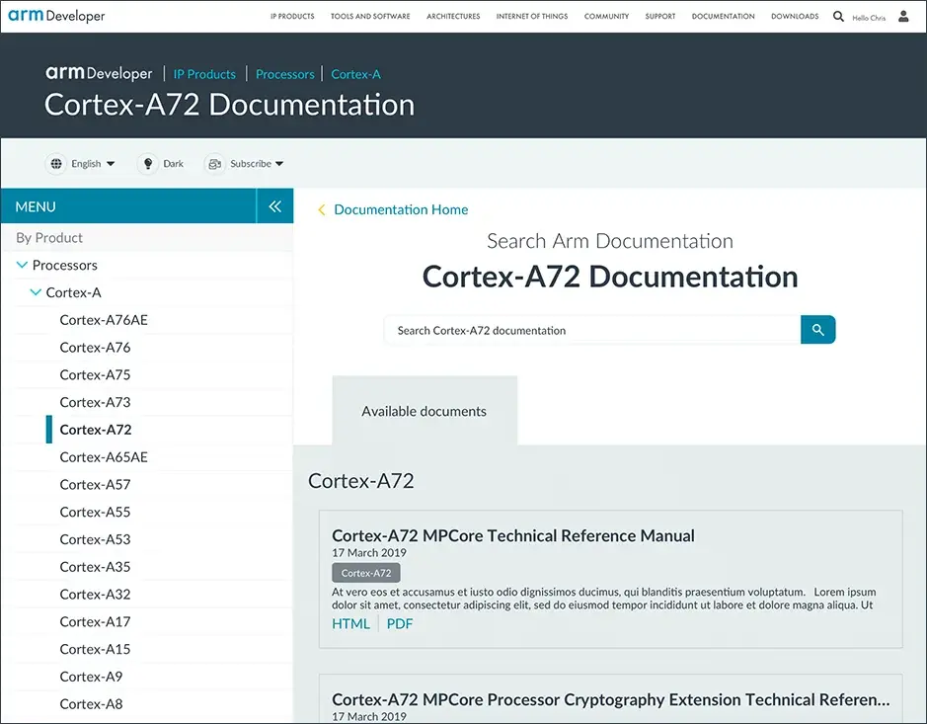The height and width of the screenshot is (724, 927).
Task: Select Cortex-A65AE in sidebar
Action: [104, 457]
